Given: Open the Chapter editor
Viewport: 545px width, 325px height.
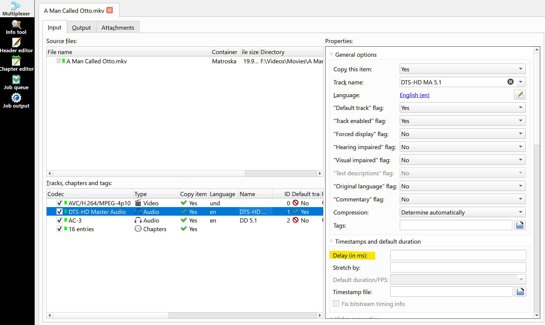Looking at the screenshot, I should (x=16, y=64).
